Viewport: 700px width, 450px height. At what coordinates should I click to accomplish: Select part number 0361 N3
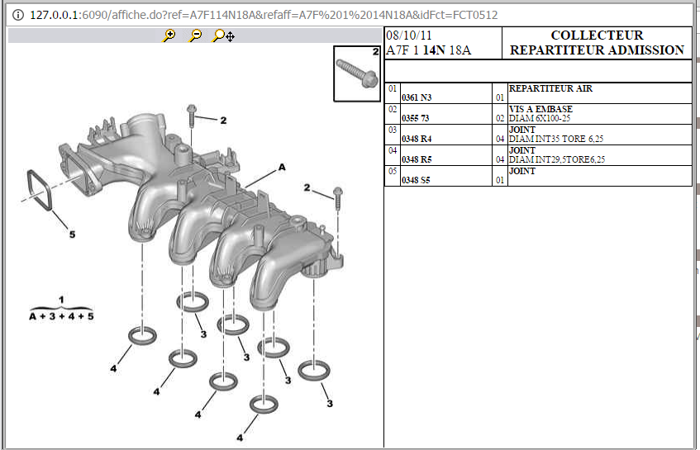[x=417, y=97]
